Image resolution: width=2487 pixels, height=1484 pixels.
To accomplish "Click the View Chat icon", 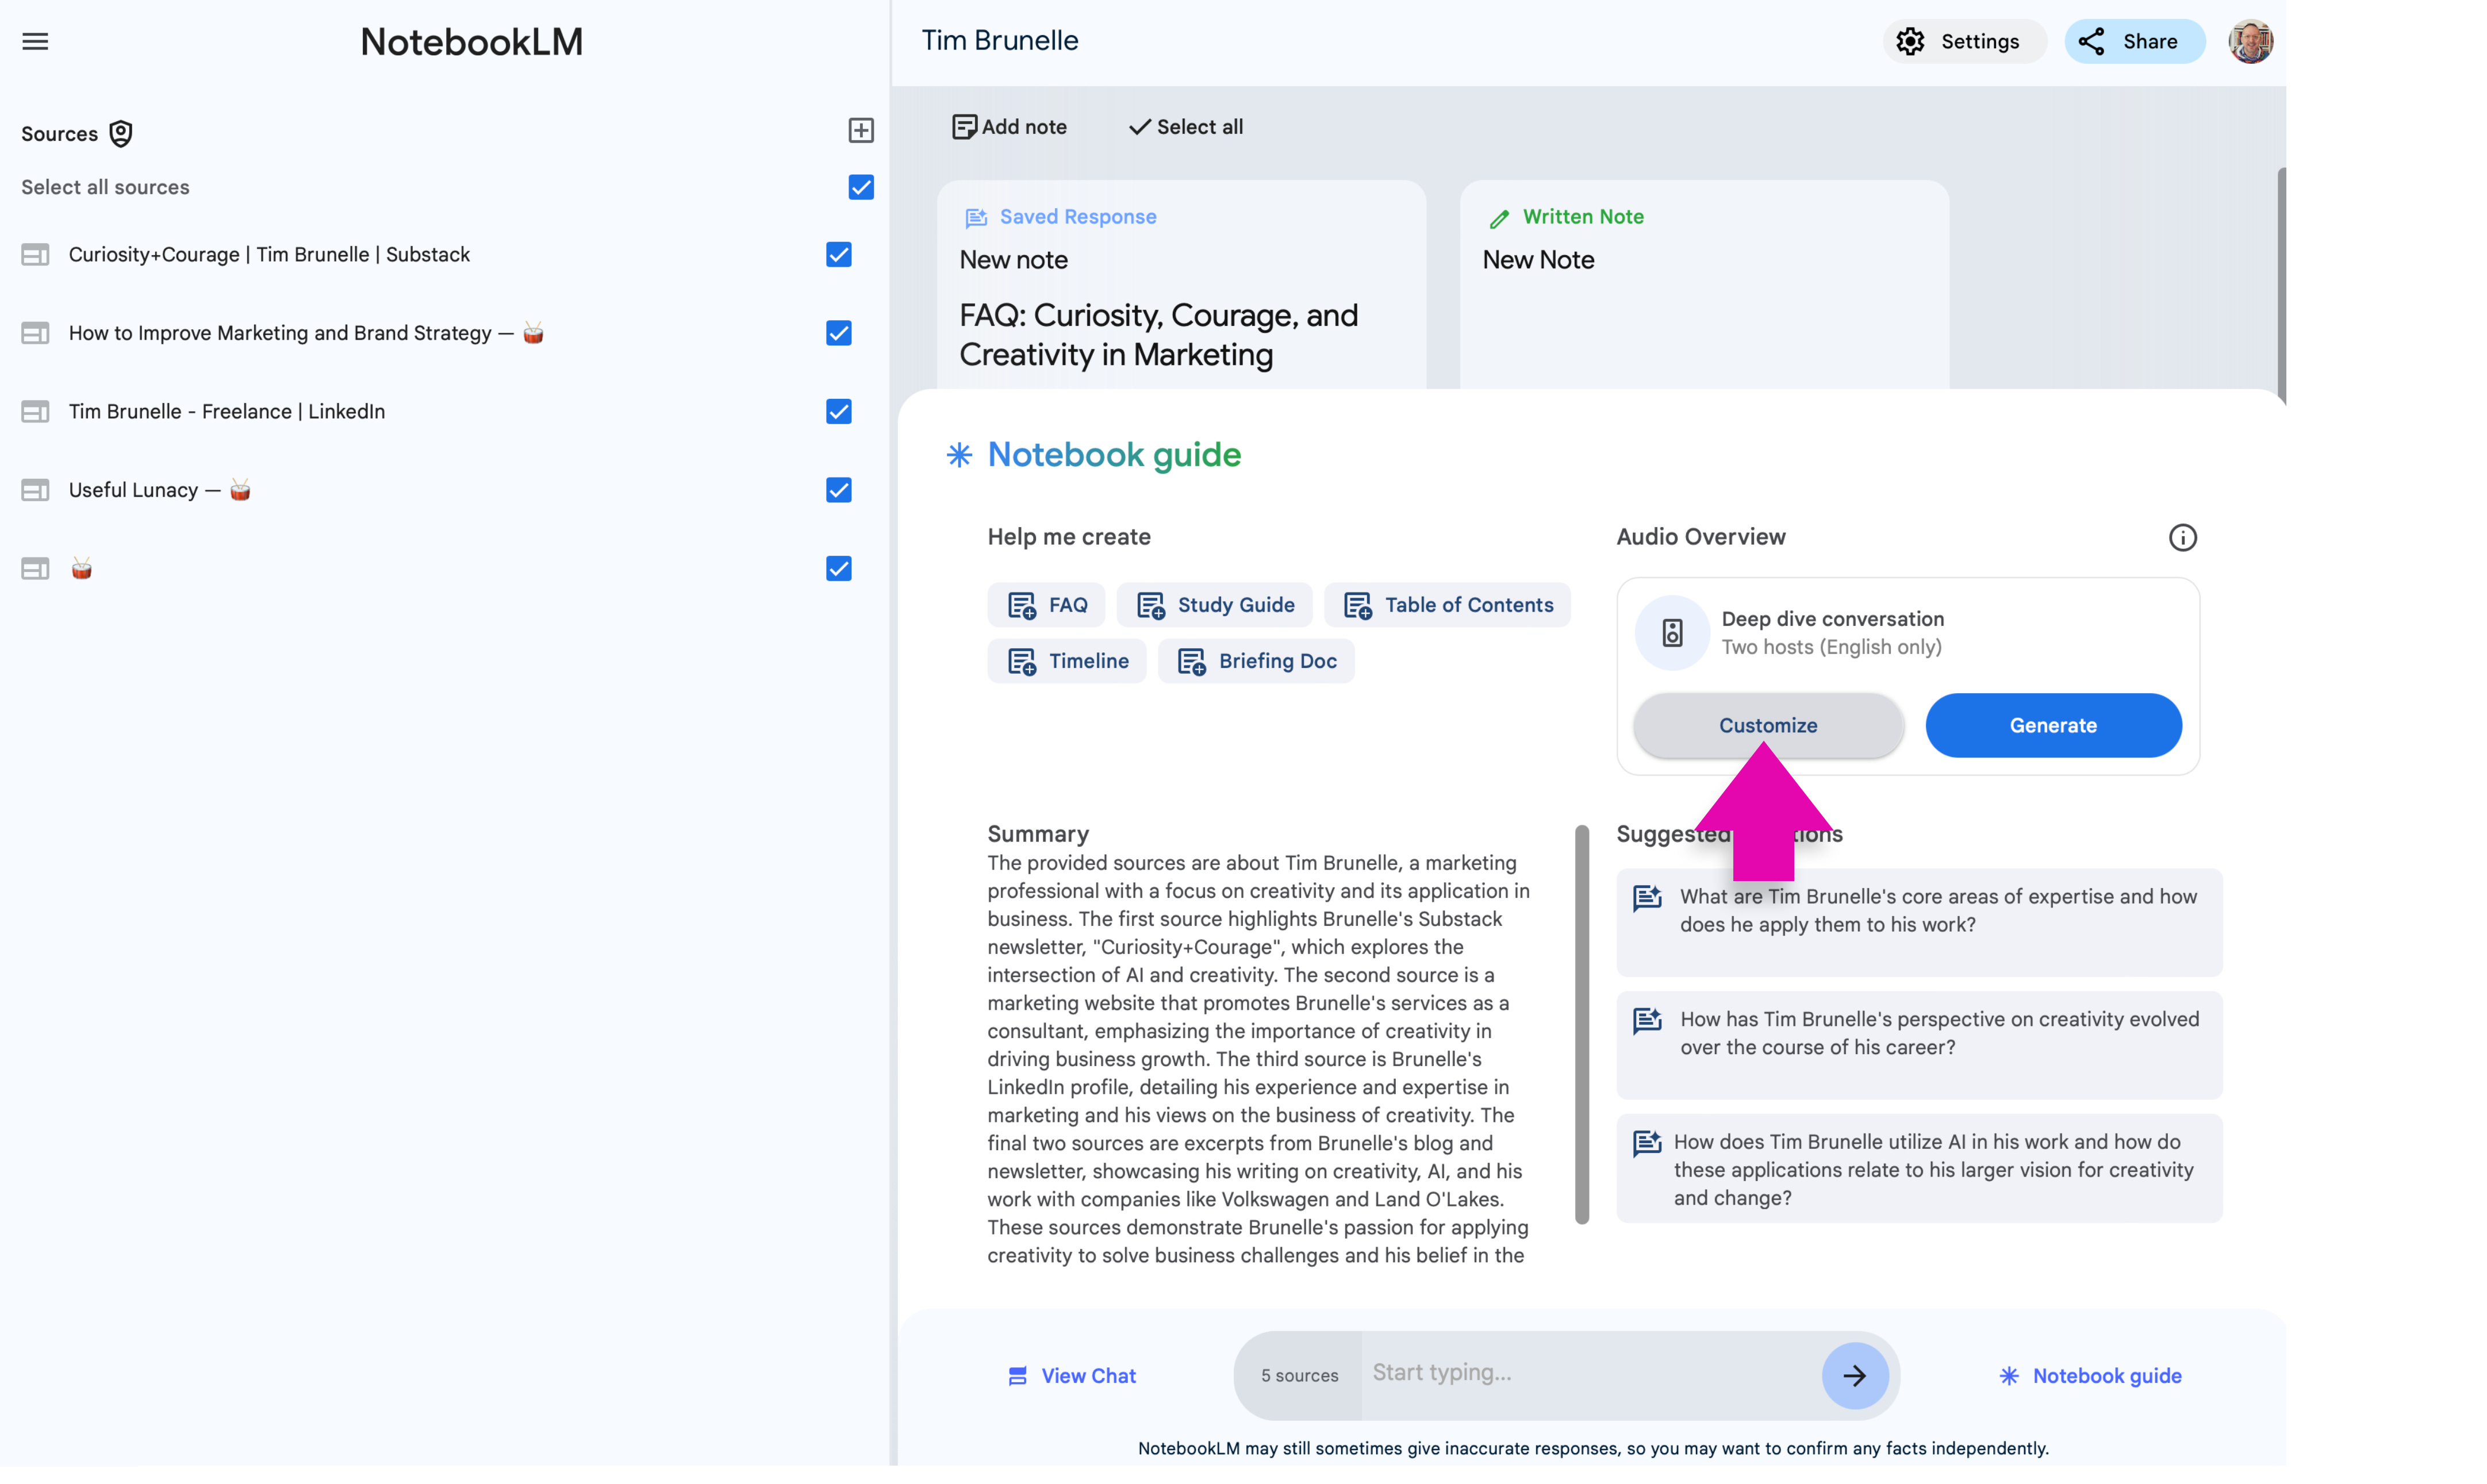I will pyautogui.click(x=1018, y=1377).
